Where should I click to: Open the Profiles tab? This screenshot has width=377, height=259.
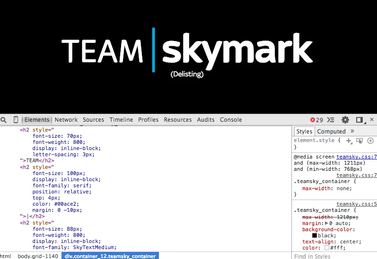[x=149, y=120]
